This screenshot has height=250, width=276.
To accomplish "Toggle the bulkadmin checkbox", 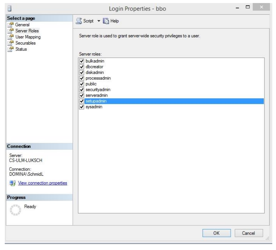I will 81,61.
